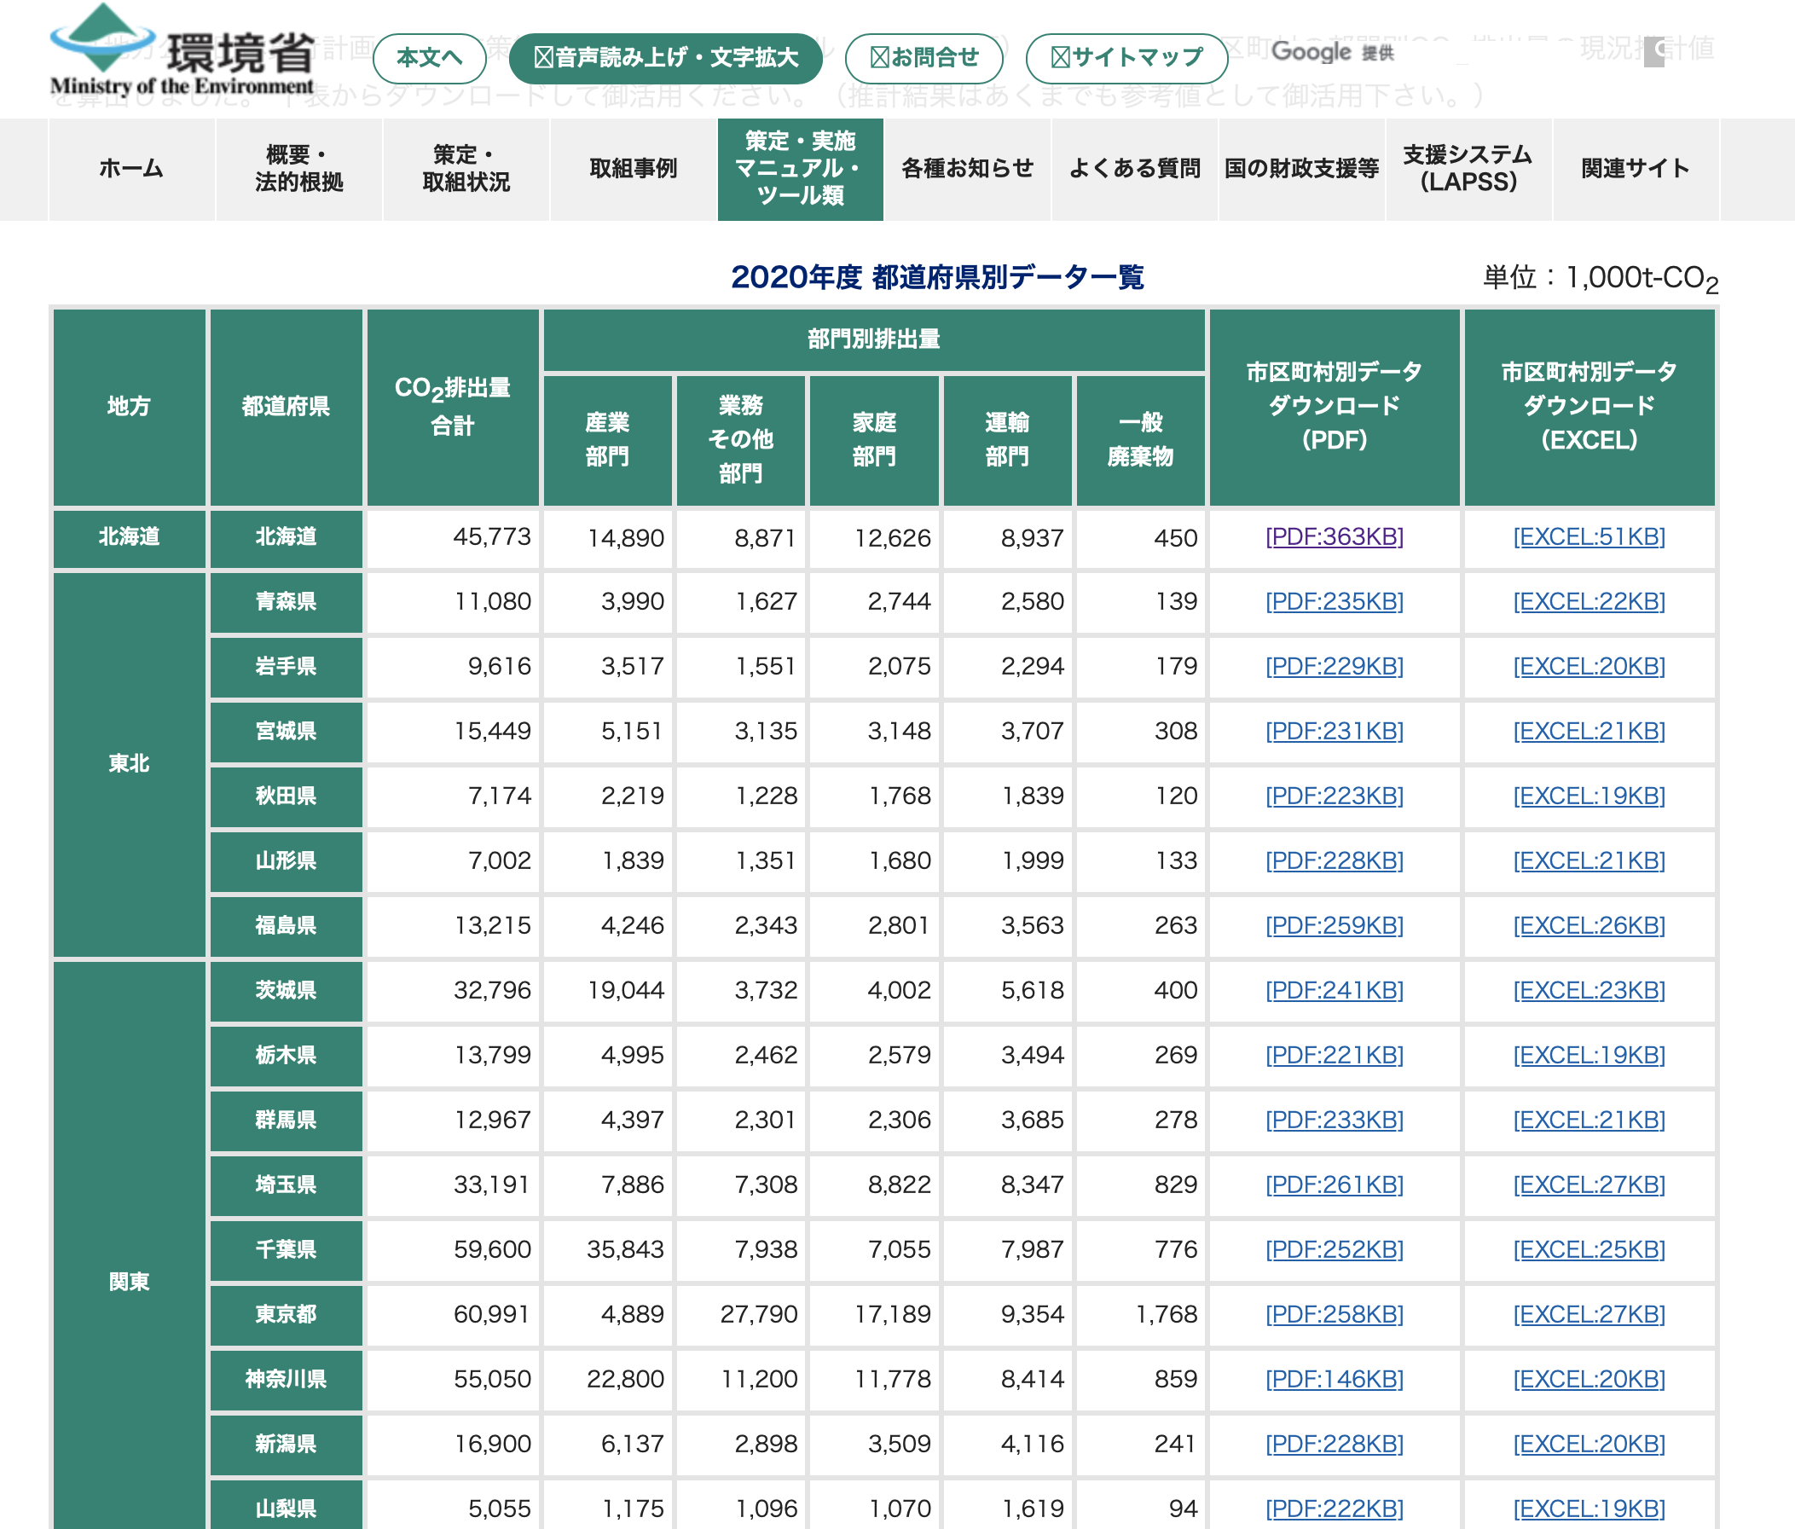Open Chiba prefecture PDF download [PDF:252KB]
1795x1529 pixels.
point(1334,1249)
